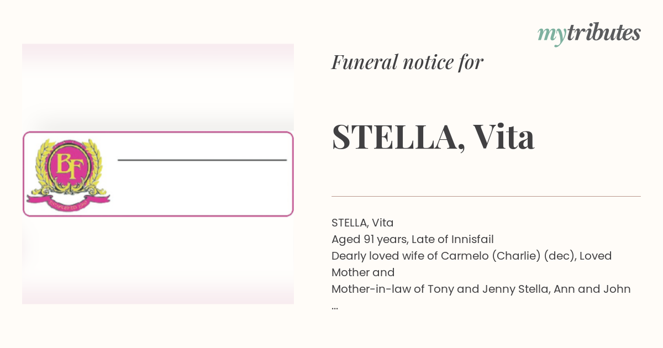Image resolution: width=663 pixels, height=348 pixels.
Task: Click the blurred area below the banner
Action: 158,260
